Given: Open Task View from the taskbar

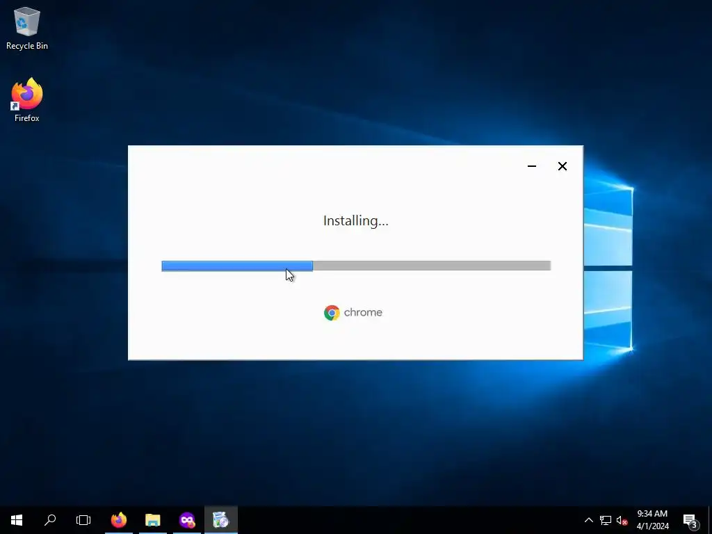Looking at the screenshot, I should 83,520.
